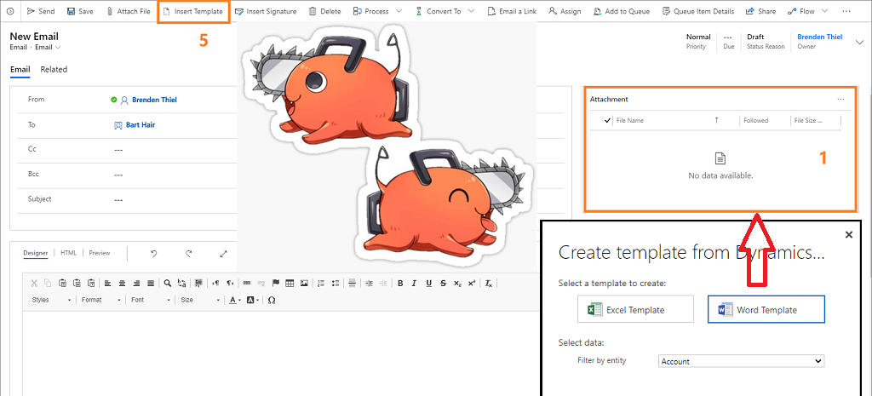This screenshot has width=872, height=396.
Task: Open the Email form selector dropdown
Action: (x=48, y=48)
